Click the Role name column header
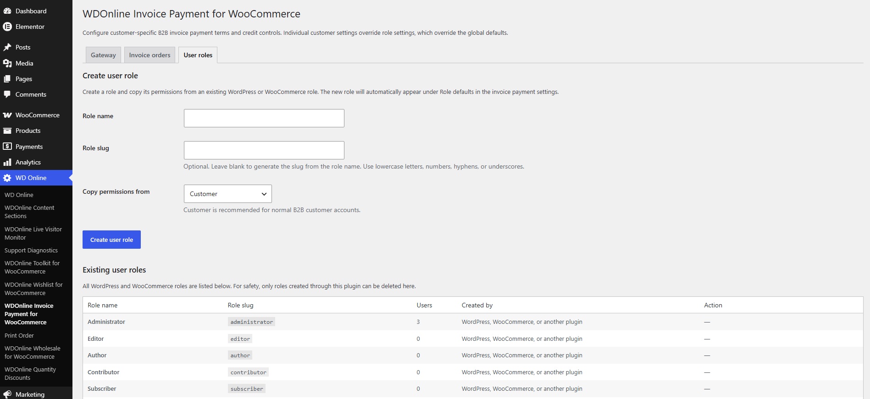The width and height of the screenshot is (870, 399). [x=103, y=305]
